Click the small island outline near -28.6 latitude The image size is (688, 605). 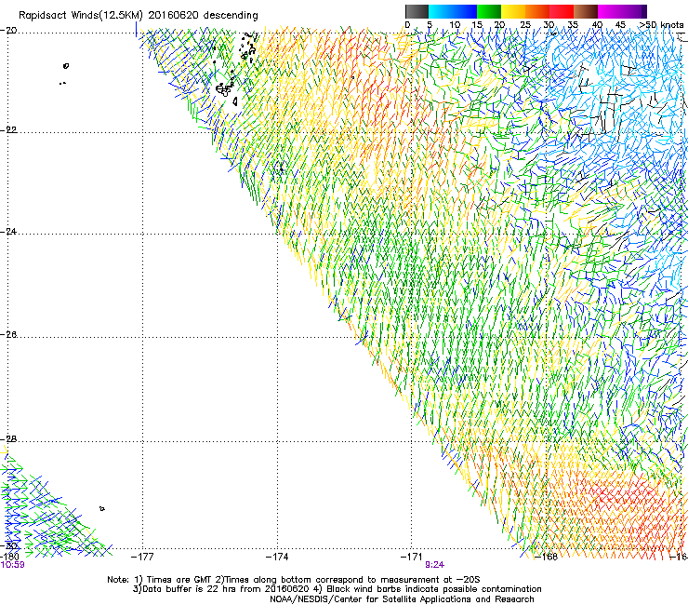click(x=101, y=508)
